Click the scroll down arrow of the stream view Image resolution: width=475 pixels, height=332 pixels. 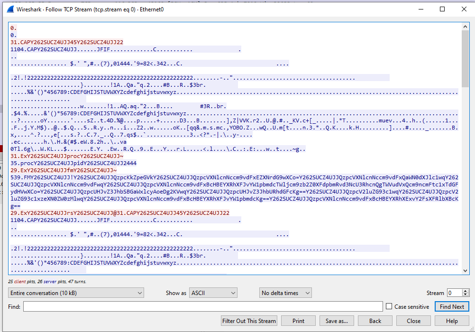[x=465, y=270]
